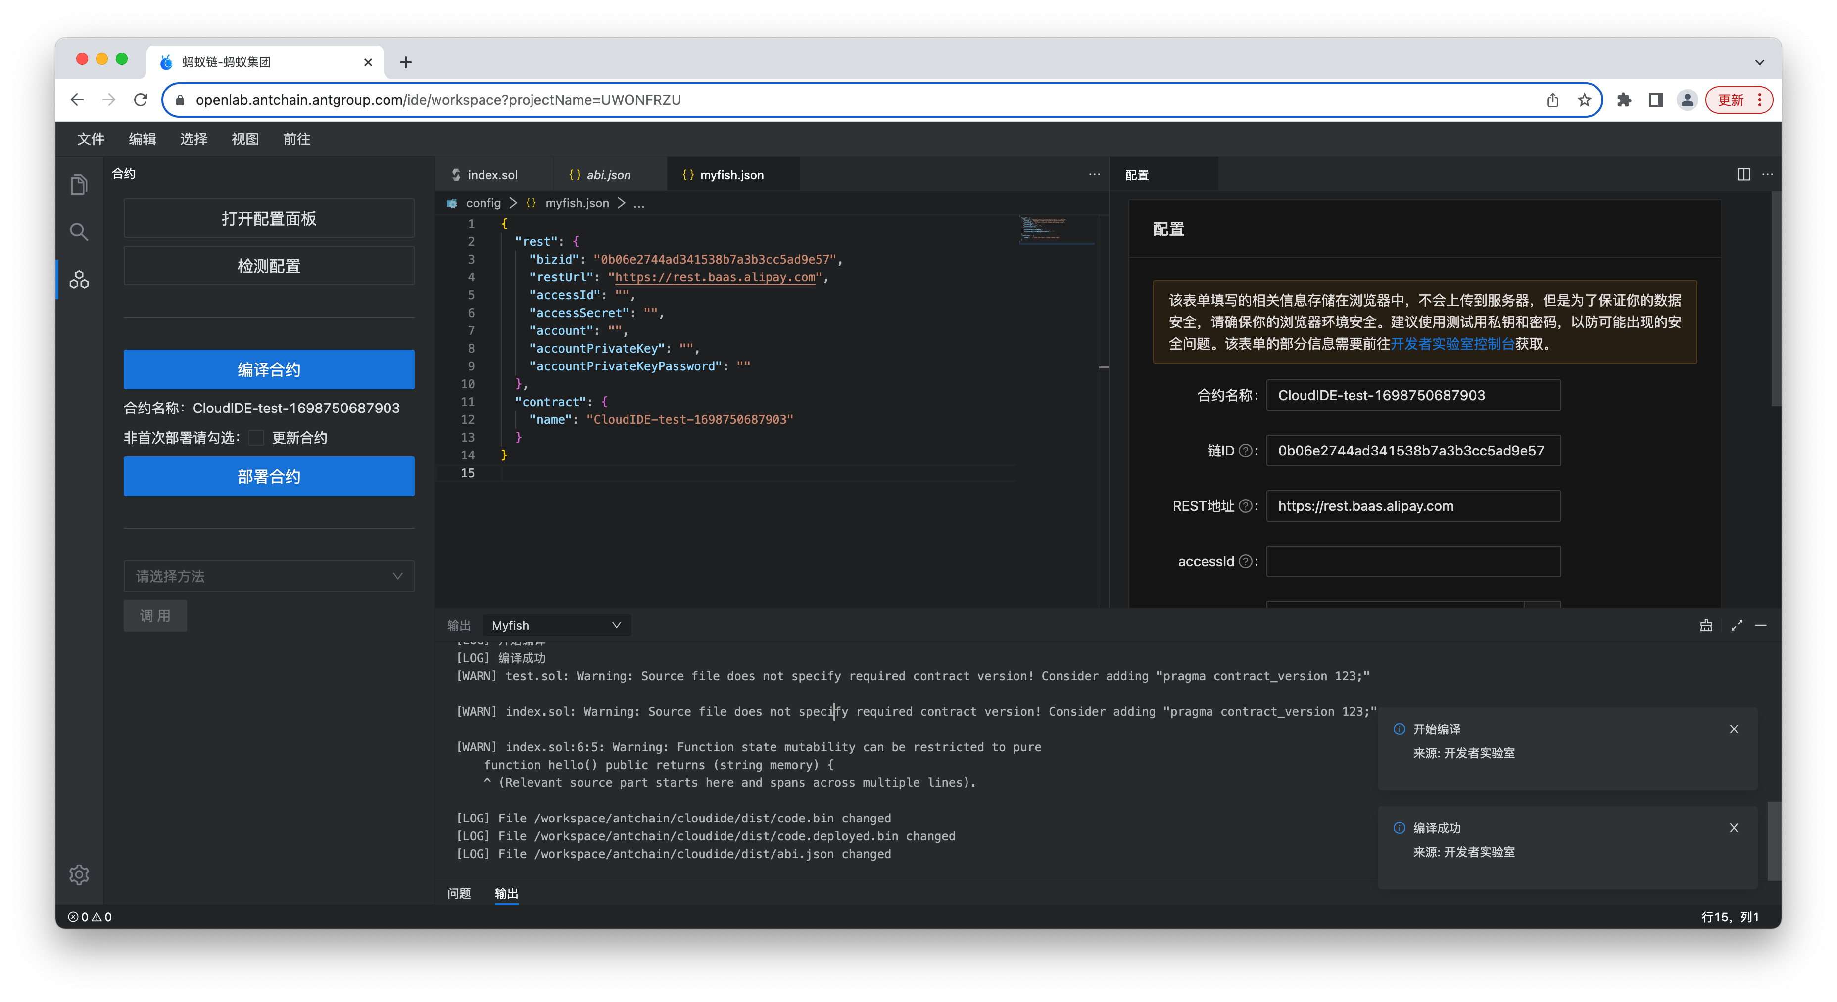
Task: Open the search panel icon
Action: click(x=79, y=231)
